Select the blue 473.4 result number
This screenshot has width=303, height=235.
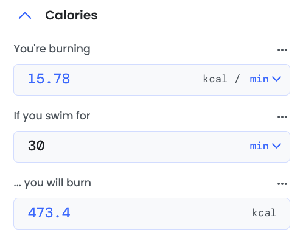click(49, 212)
